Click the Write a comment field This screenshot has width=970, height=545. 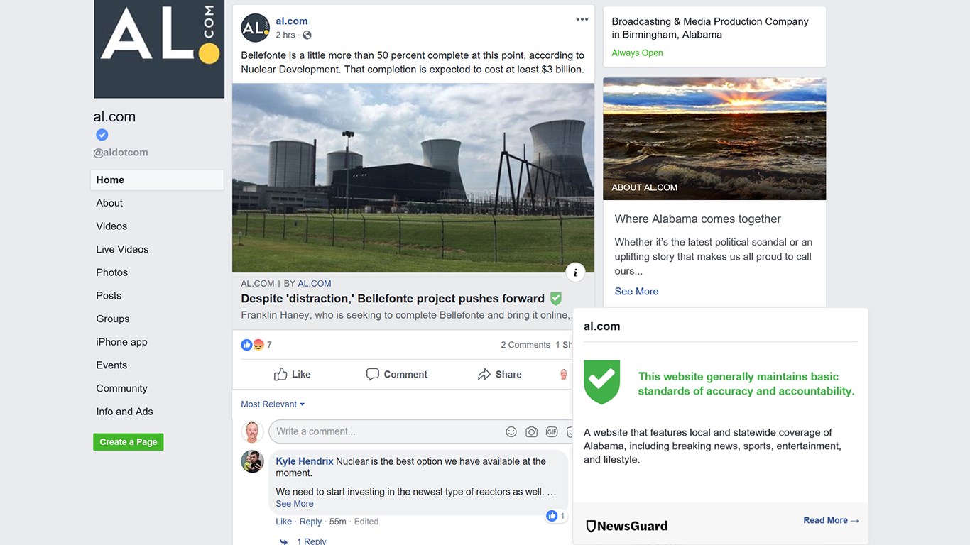pyautogui.click(x=383, y=431)
